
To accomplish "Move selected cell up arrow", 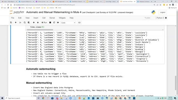I will [x=34, y=22].
